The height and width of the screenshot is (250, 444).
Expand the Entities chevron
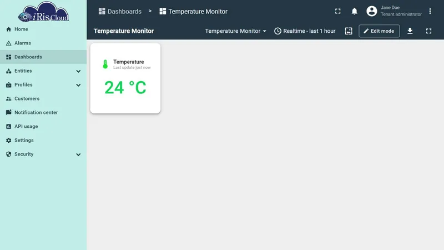pos(78,71)
